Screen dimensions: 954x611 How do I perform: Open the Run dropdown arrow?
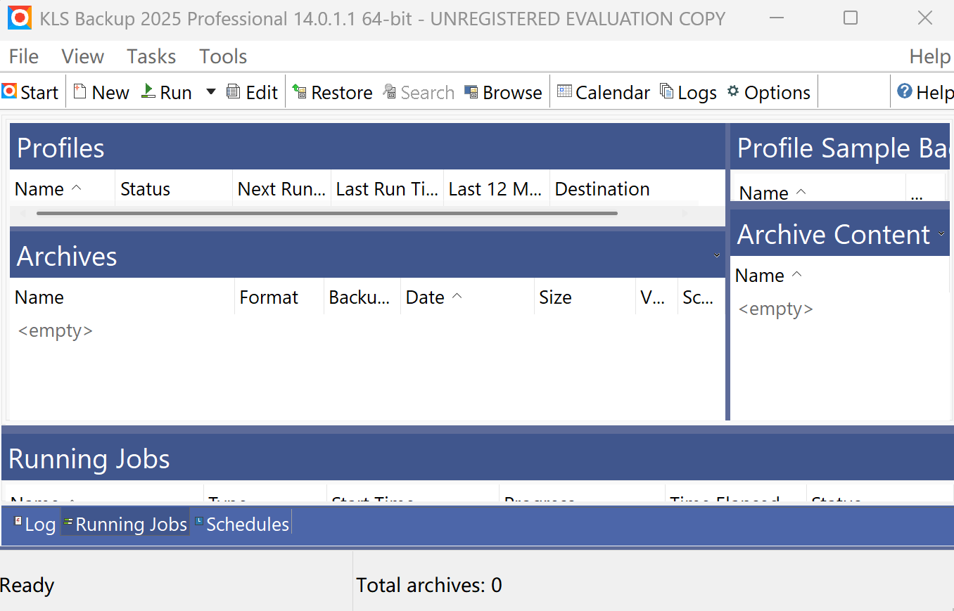[x=210, y=92]
